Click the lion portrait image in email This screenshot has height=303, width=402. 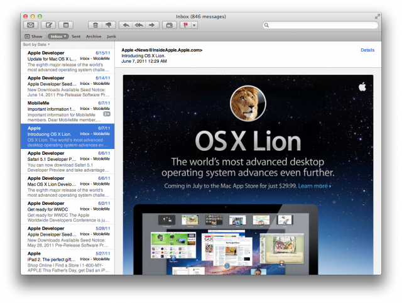(x=248, y=103)
